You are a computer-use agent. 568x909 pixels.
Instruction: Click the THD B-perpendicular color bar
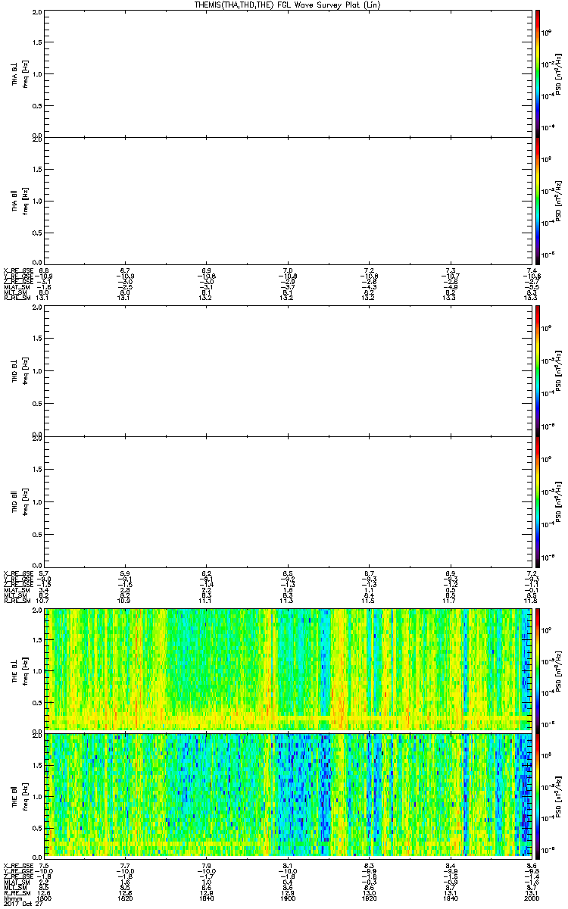(x=538, y=370)
